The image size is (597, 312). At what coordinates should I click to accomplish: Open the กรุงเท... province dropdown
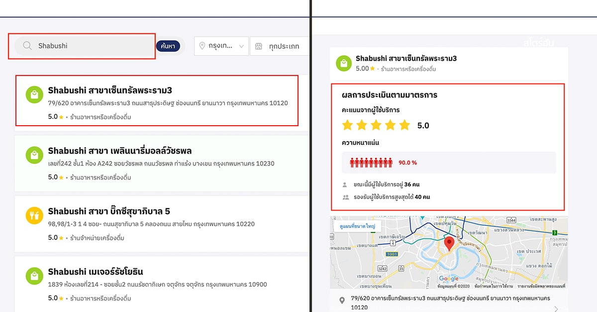(222, 46)
